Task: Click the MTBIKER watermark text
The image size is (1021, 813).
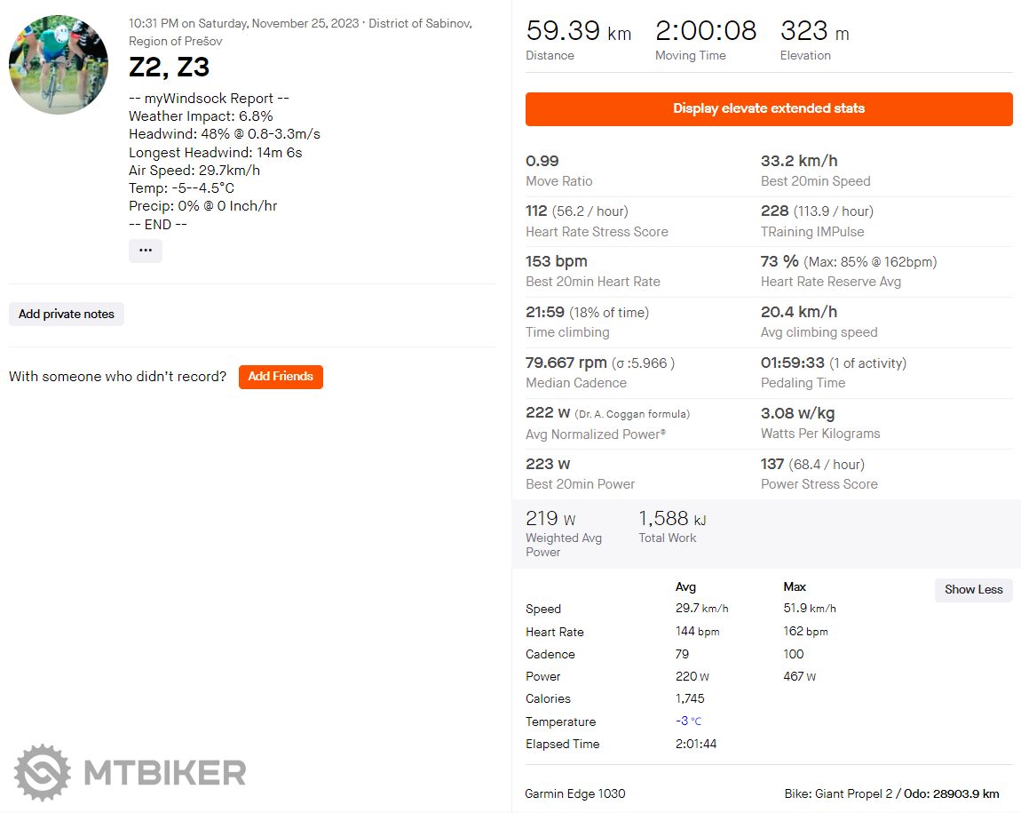Action: (164, 772)
